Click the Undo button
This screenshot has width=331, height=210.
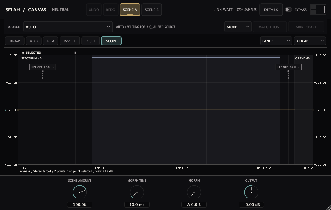coord(94,10)
